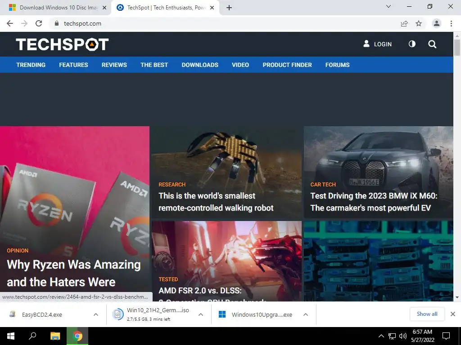Open File Explorer from the taskbar
Viewport: 461px width, 345px height.
click(55, 336)
